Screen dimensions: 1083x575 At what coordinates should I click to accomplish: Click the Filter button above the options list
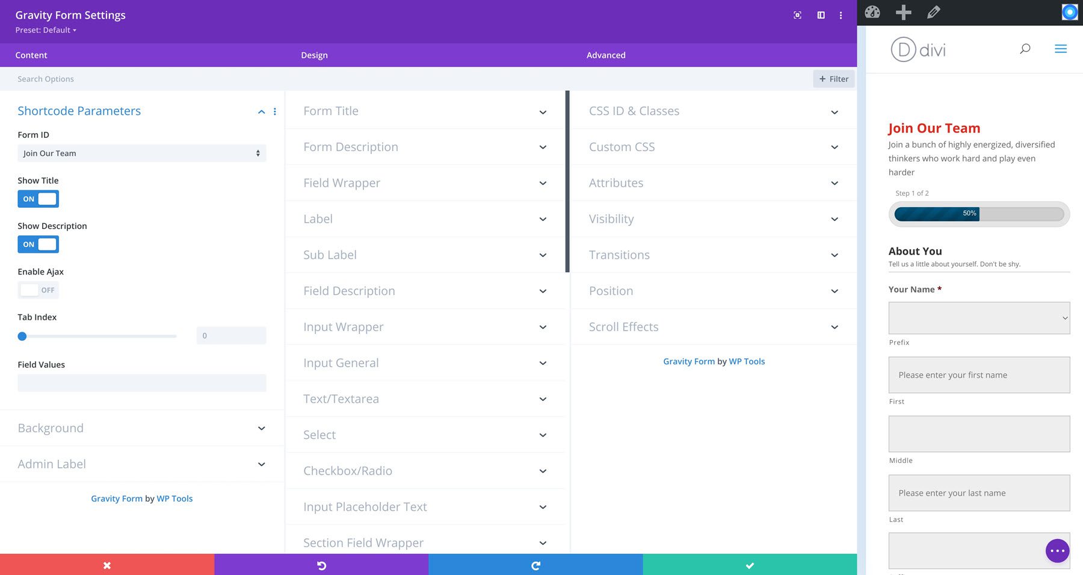[x=834, y=79]
